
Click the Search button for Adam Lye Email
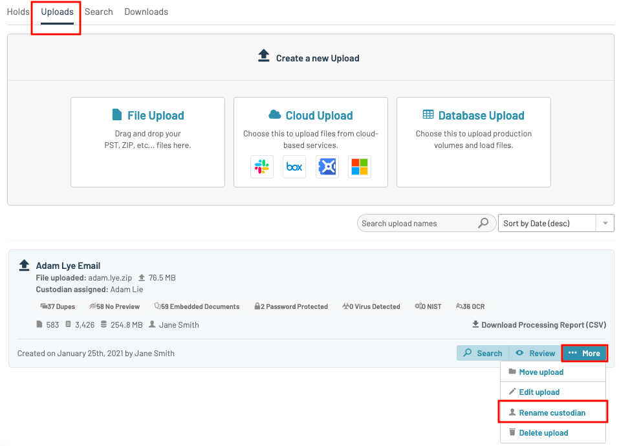click(483, 353)
